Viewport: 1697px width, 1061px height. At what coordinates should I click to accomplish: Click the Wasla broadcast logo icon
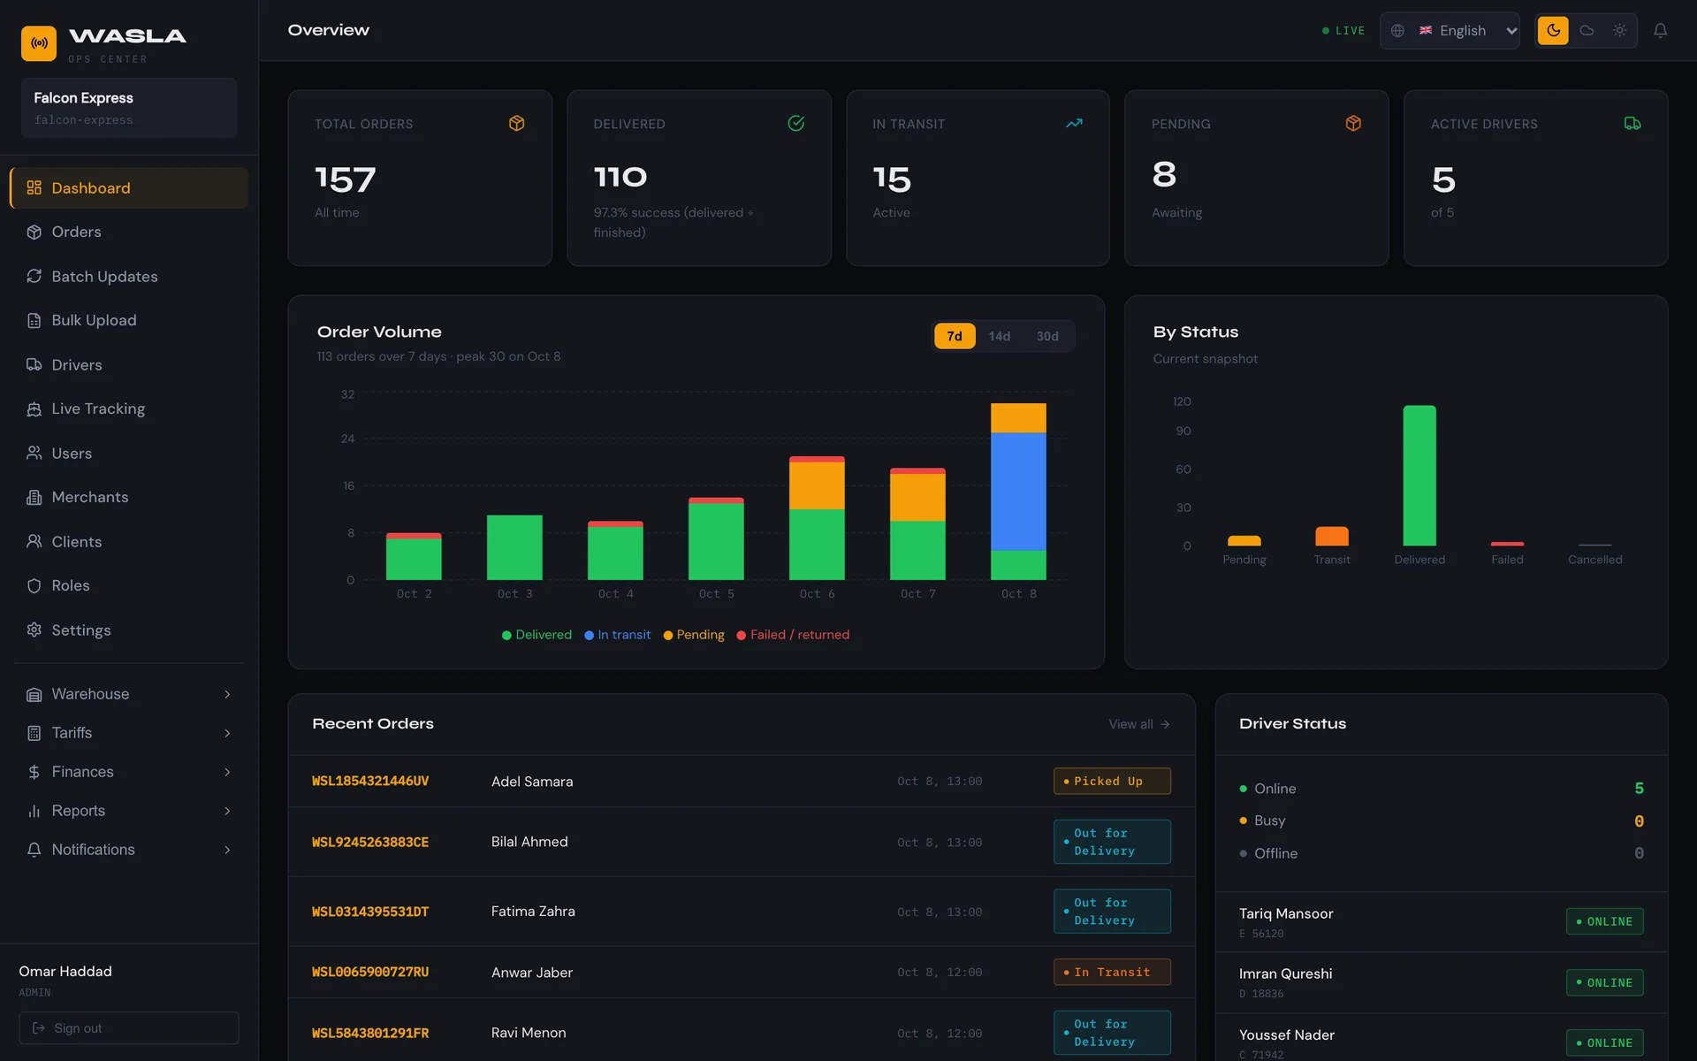click(39, 42)
